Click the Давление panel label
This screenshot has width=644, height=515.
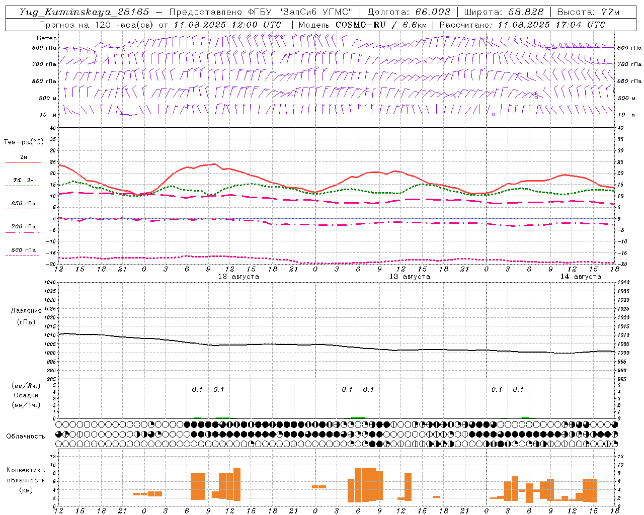tap(26, 310)
